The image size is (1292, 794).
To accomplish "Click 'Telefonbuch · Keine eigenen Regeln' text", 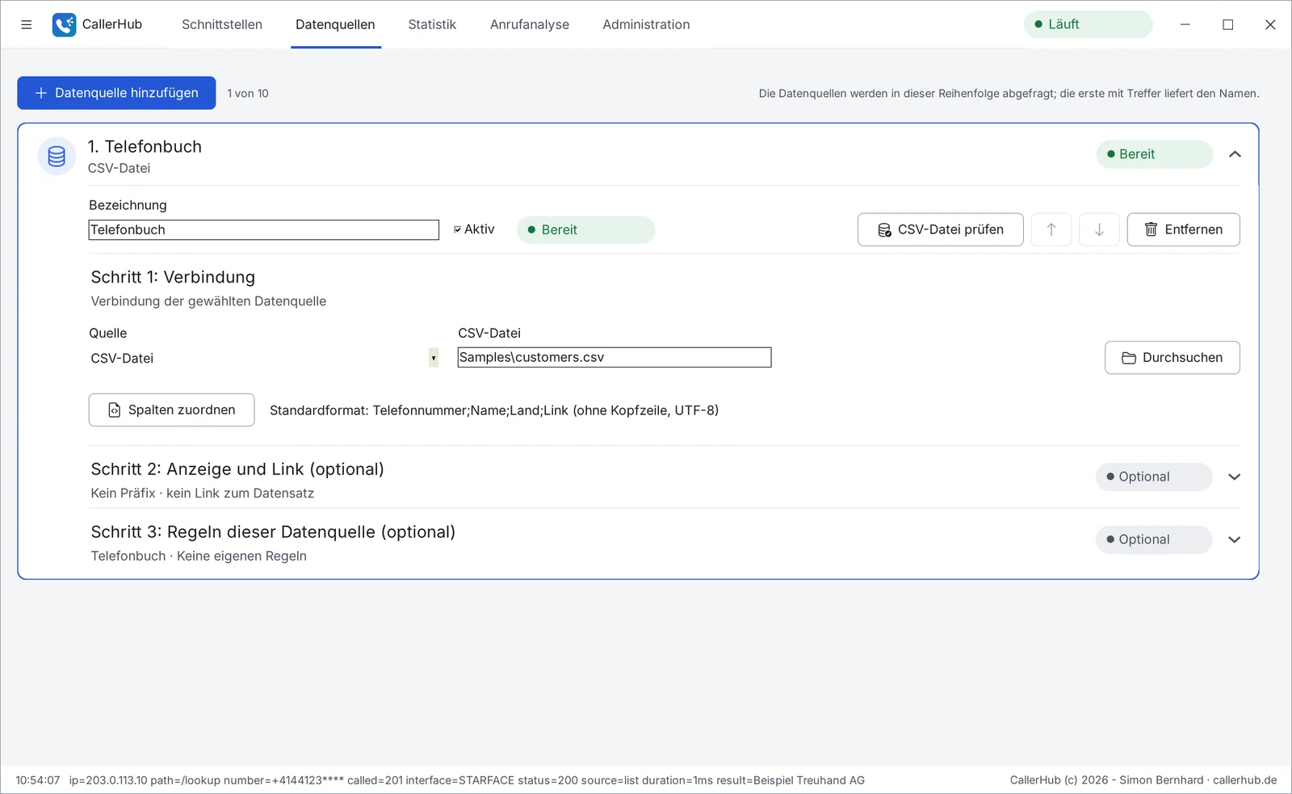I will (x=199, y=556).
